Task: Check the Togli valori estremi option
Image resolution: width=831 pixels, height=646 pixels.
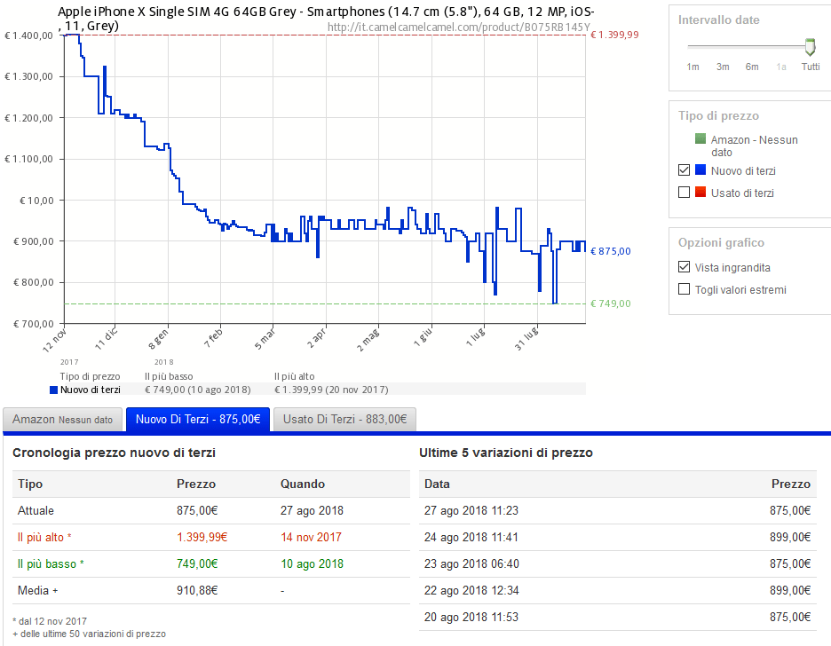Action: click(684, 289)
